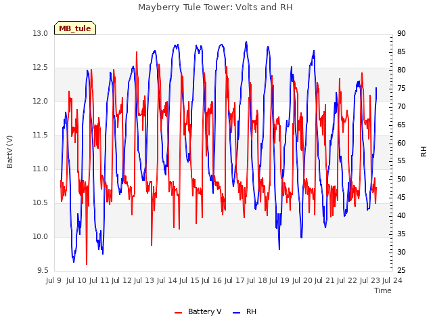Viewport: 433px width, 325px height.
Task: Click the Jul 12 date tick
Action: [x=121, y=280]
